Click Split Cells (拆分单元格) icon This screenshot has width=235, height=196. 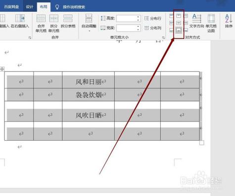click(x=54, y=18)
